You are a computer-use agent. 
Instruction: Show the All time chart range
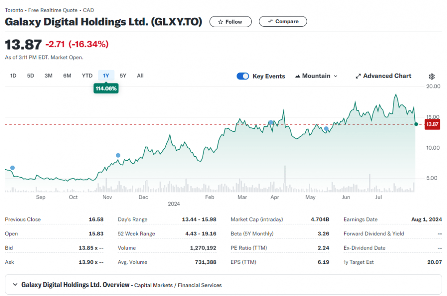[140, 76]
